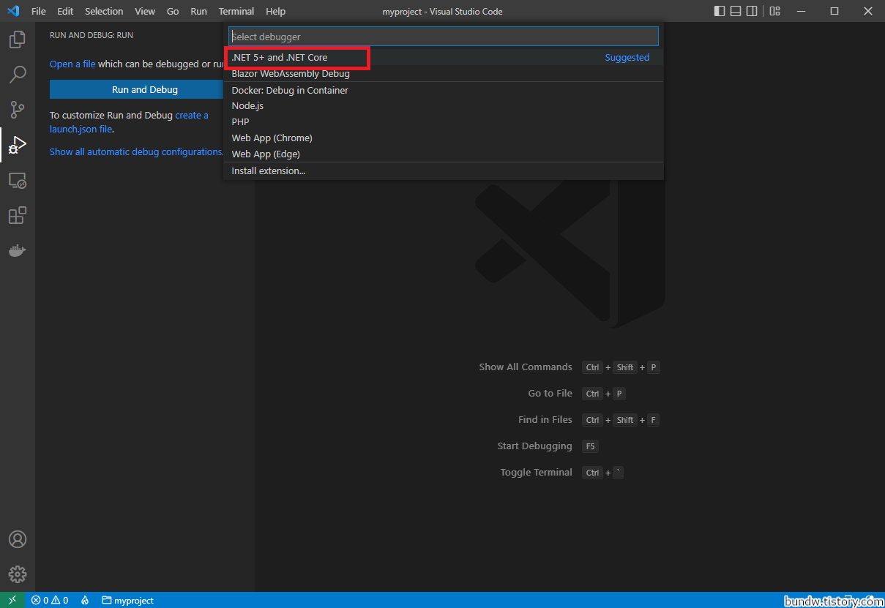This screenshot has height=608, width=885.
Task: Open customize layout icon
Action: (774, 11)
